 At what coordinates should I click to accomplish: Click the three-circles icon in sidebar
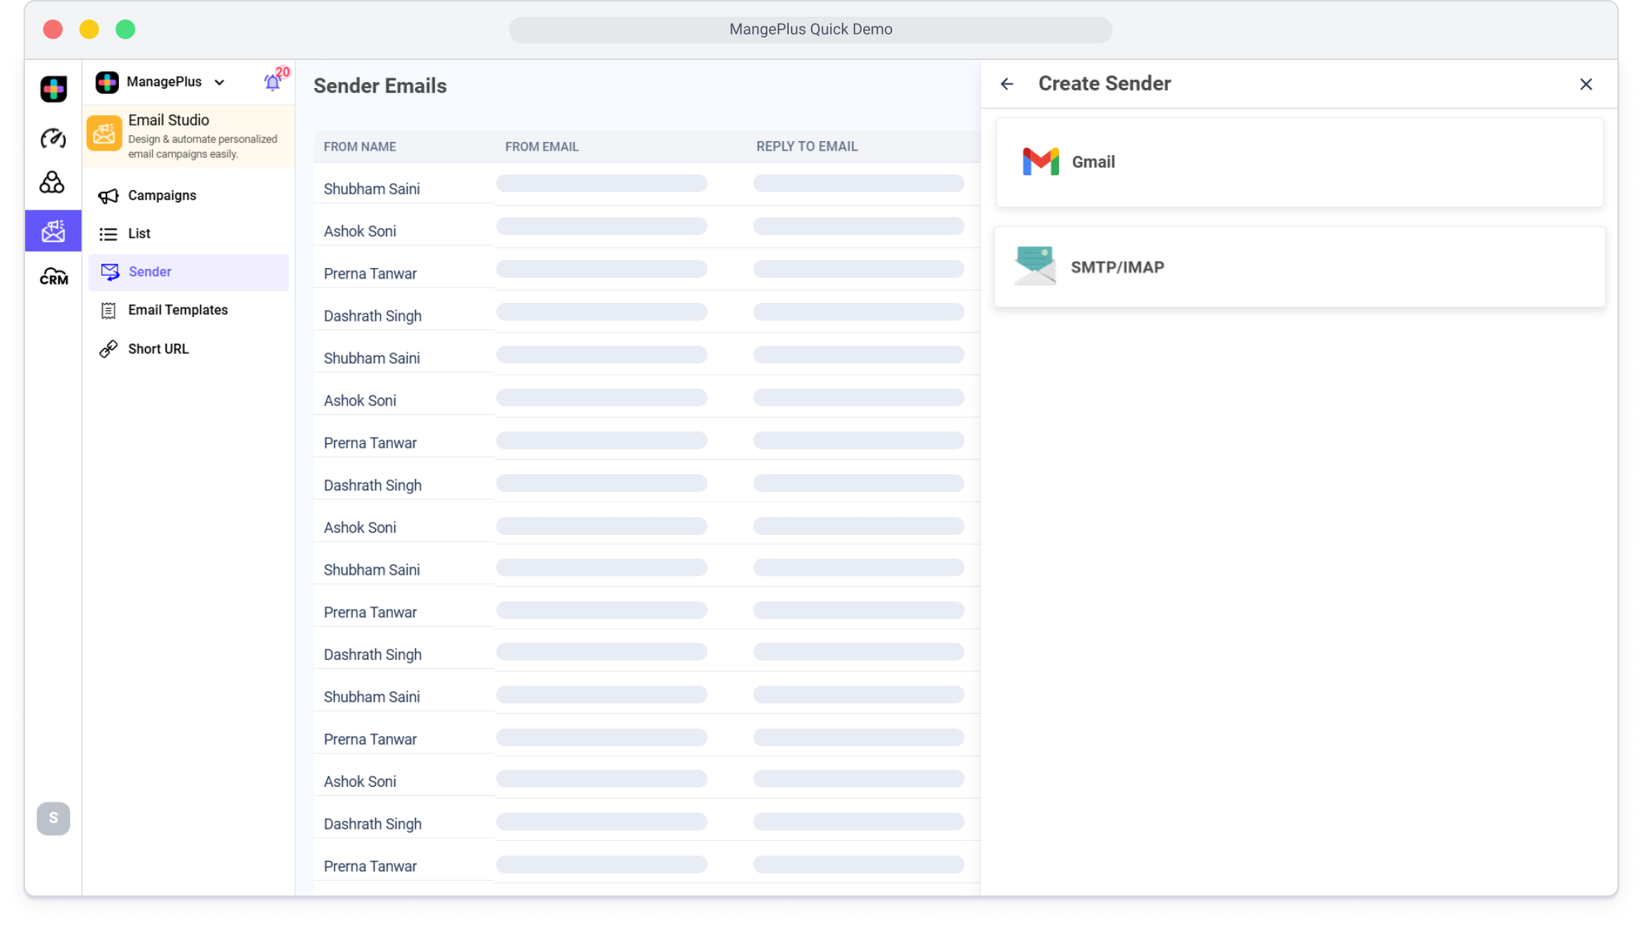pyautogui.click(x=52, y=182)
